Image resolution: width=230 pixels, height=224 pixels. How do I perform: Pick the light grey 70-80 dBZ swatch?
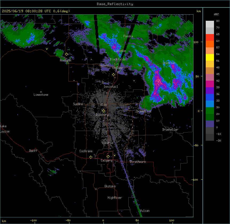click(210, 24)
